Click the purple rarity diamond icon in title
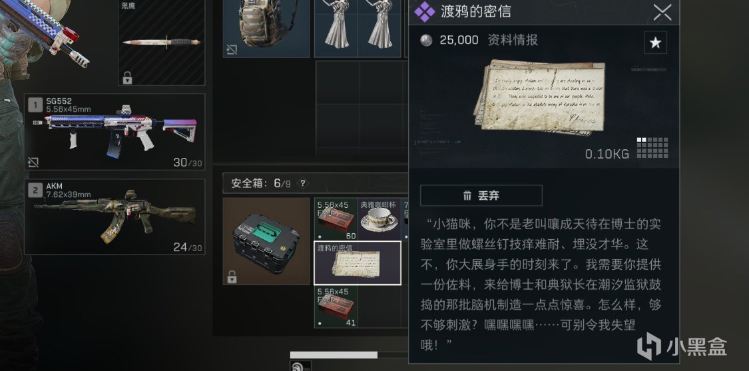The width and height of the screenshot is (749, 371). pyautogui.click(x=424, y=12)
